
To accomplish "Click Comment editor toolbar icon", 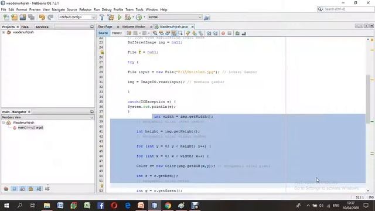I will click(237, 33).
